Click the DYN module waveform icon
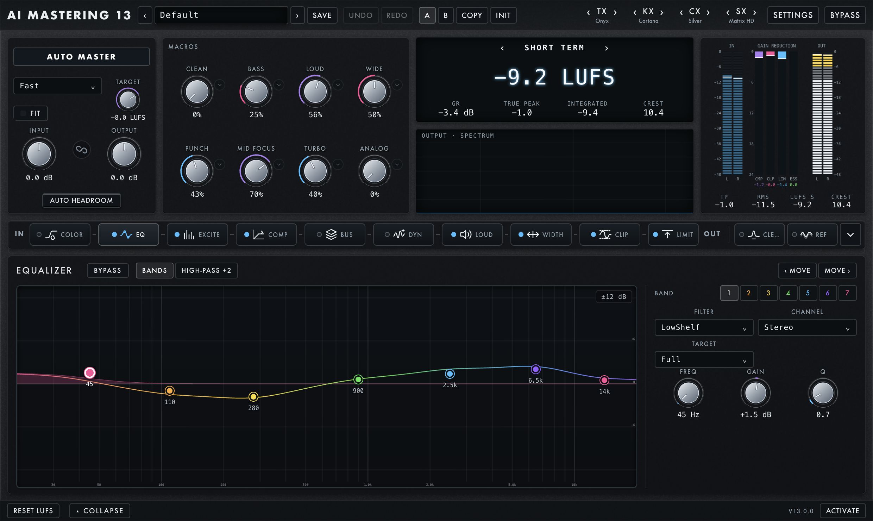 (399, 234)
